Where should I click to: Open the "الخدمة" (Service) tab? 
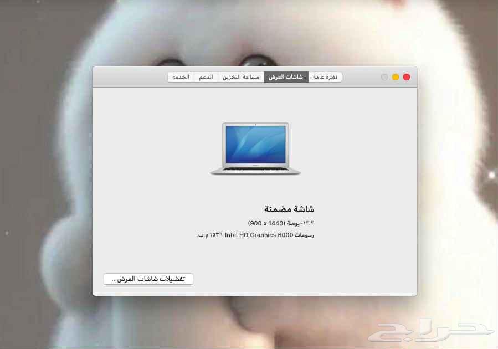click(181, 76)
